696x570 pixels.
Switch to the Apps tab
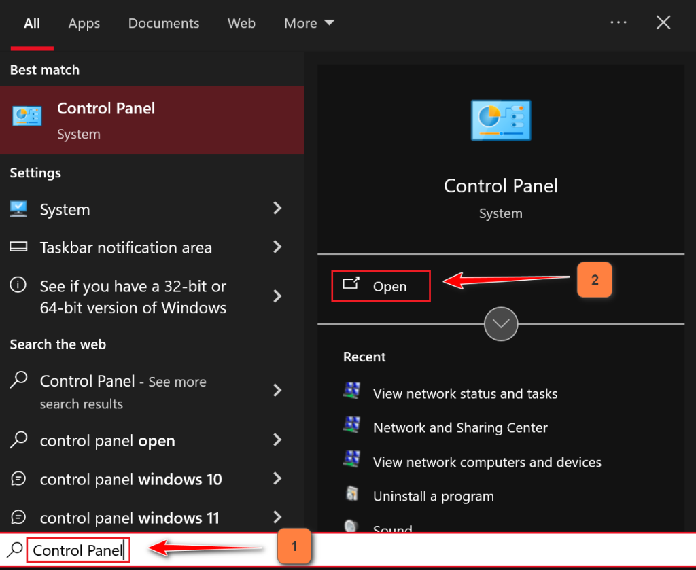[84, 23]
